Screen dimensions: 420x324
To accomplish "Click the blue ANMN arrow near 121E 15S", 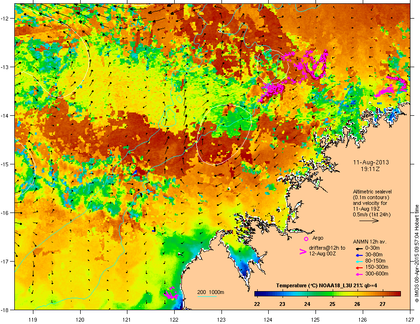I will 135,172.
